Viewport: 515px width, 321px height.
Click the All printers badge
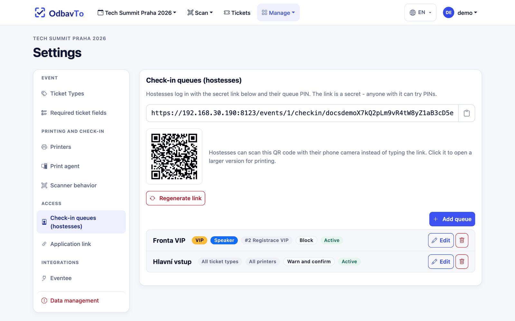pyautogui.click(x=262, y=262)
